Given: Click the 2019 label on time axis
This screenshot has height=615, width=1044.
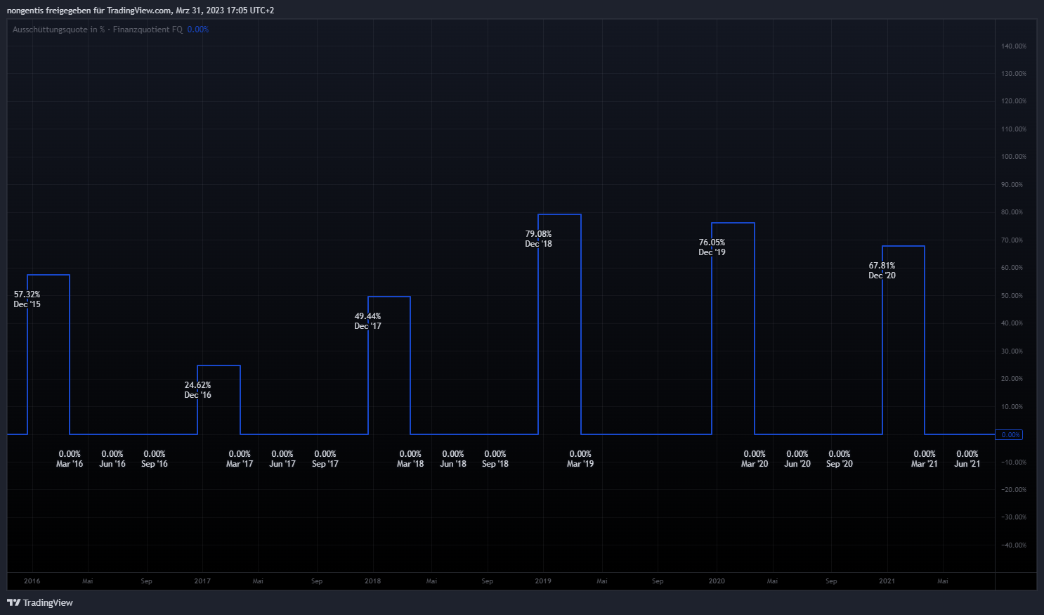Looking at the screenshot, I should coord(543,581).
